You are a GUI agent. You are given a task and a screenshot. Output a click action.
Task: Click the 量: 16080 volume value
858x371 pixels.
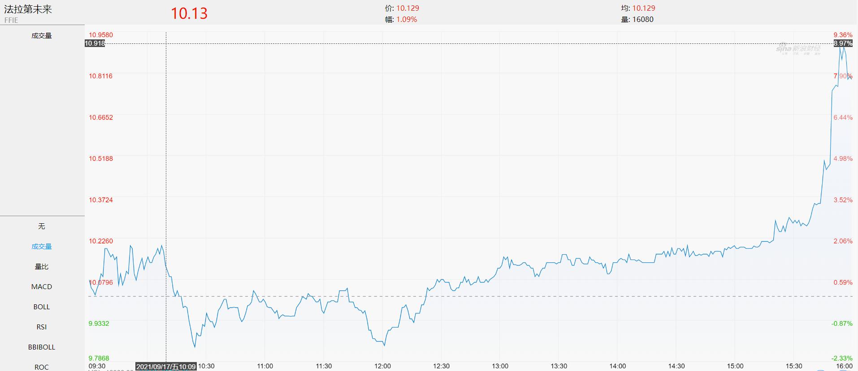click(637, 20)
